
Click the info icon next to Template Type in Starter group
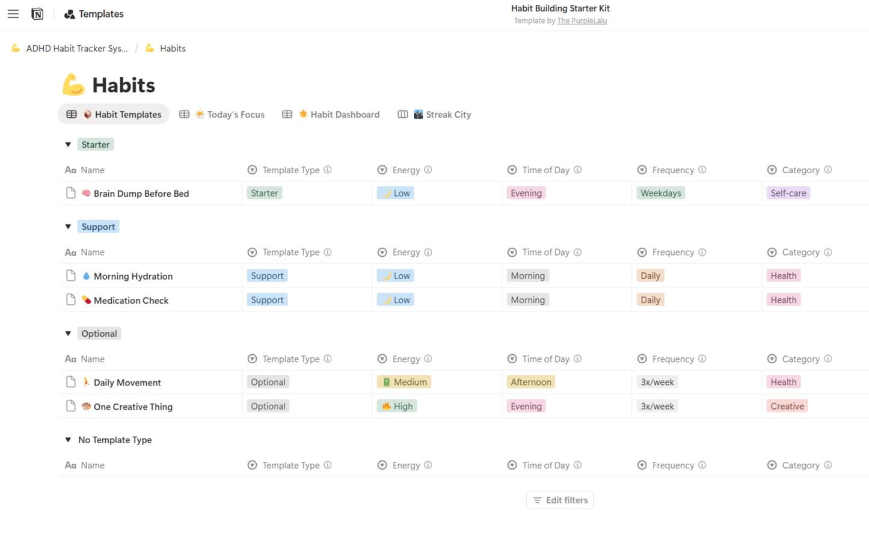click(x=328, y=170)
